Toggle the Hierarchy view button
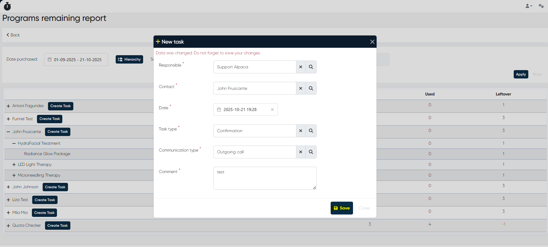The image size is (548, 247). [x=129, y=59]
